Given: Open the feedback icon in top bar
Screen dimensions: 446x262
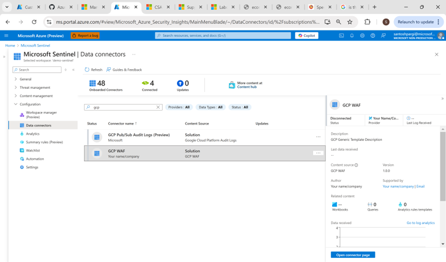Looking at the screenshot, I should tap(383, 36).
